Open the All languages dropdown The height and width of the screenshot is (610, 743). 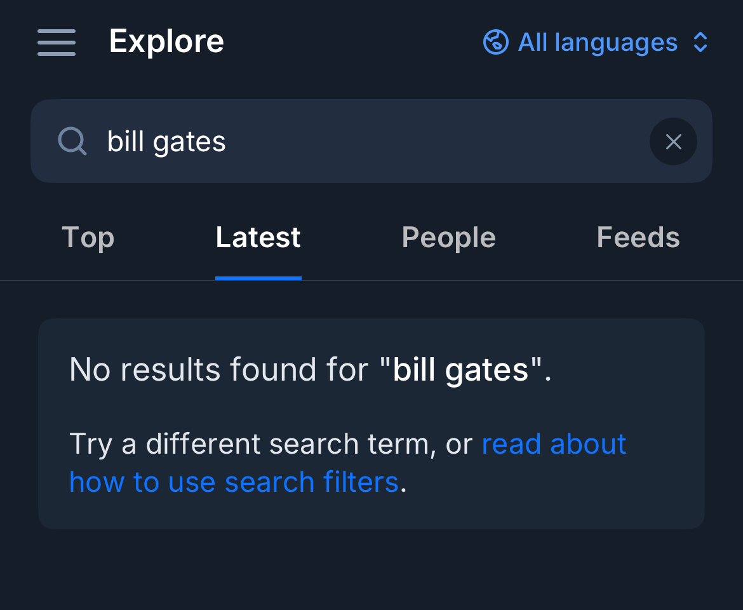pyautogui.click(x=598, y=43)
